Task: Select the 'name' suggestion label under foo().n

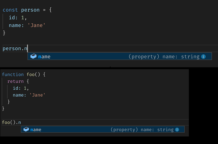Action: (36, 130)
